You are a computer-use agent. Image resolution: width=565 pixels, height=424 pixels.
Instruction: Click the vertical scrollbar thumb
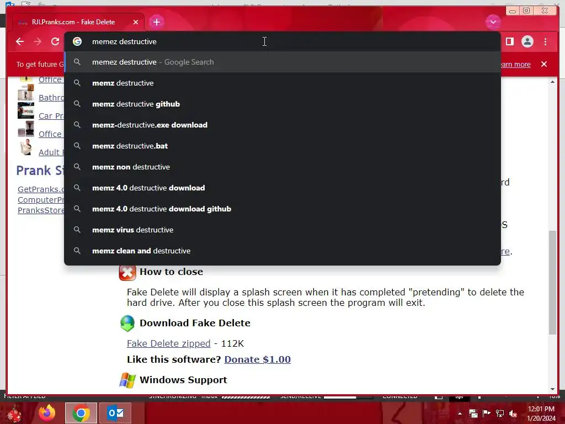552,282
